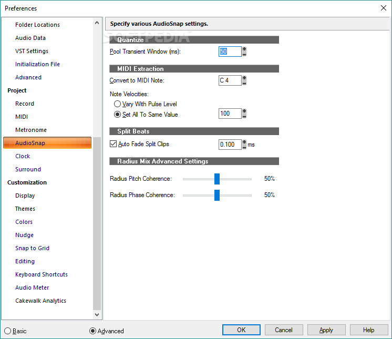This screenshot has height=339, width=392.
Task: Go to Themes page
Action: [x=25, y=209]
